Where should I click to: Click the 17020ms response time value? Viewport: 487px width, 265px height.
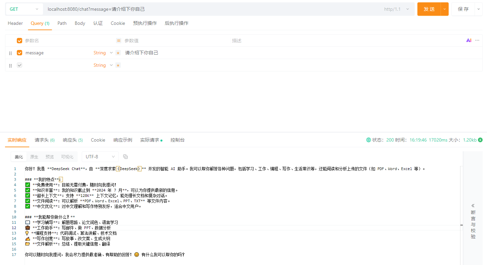[438, 140]
